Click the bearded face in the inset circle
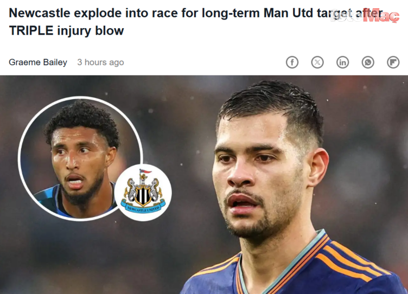This screenshot has height=294, width=408. point(79,167)
